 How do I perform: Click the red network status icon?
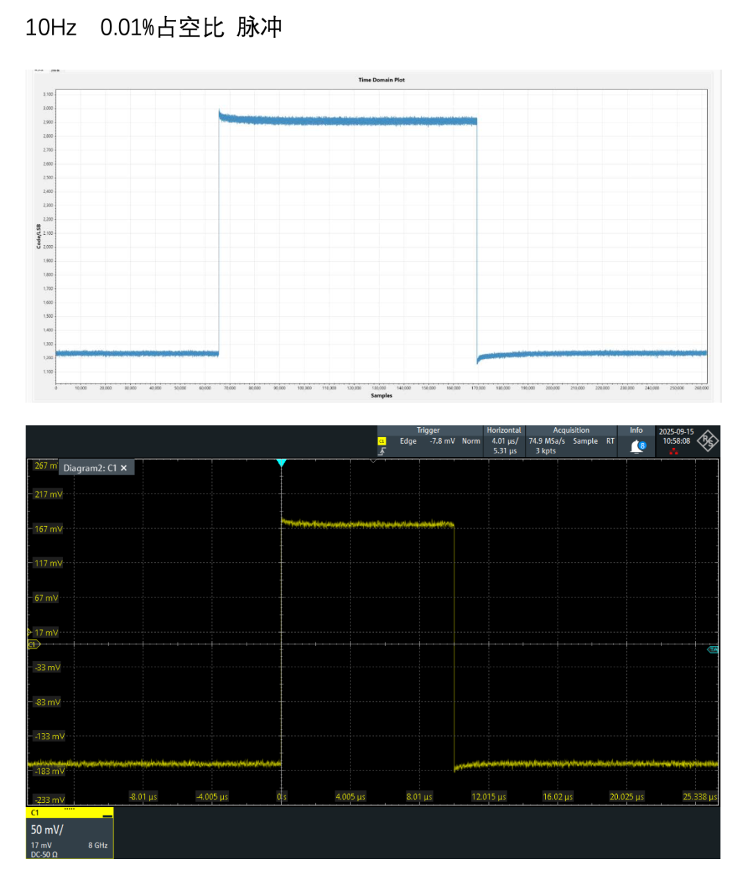click(x=674, y=451)
